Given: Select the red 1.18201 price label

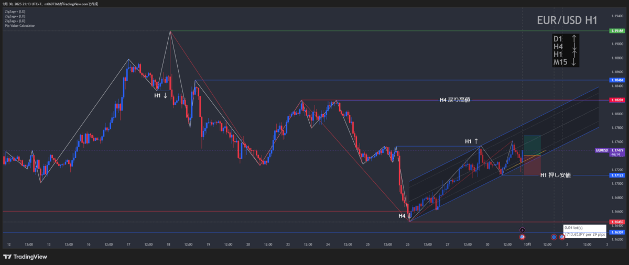Looking at the screenshot, I should pyautogui.click(x=617, y=100).
